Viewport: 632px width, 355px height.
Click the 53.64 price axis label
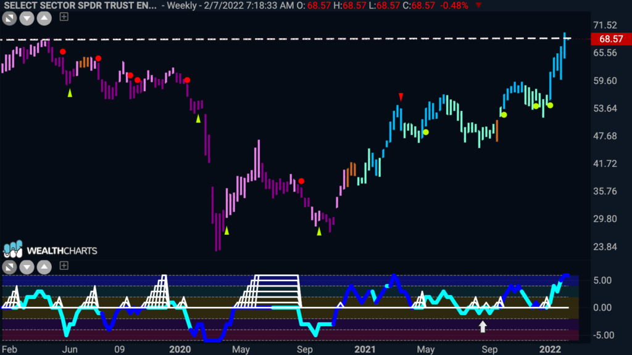(605, 108)
